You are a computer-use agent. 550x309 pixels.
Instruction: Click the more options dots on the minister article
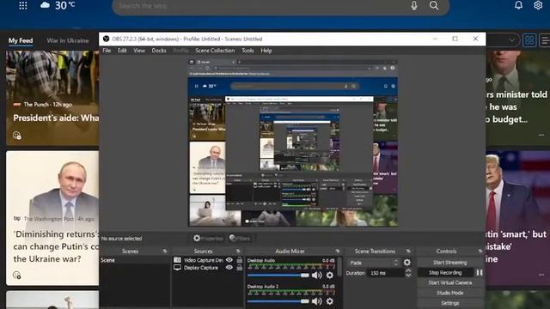(541, 135)
